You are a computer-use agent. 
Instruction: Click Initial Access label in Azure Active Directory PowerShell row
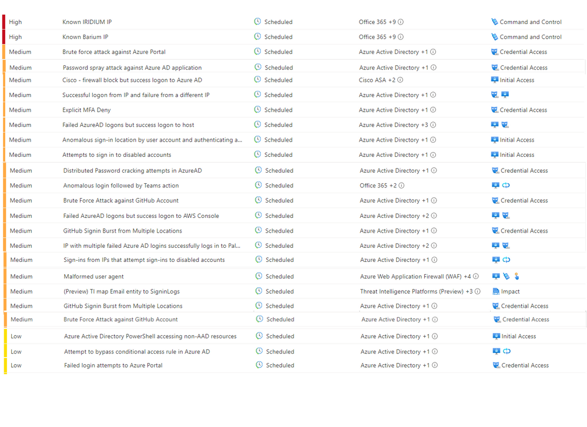[x=518, y=337]
